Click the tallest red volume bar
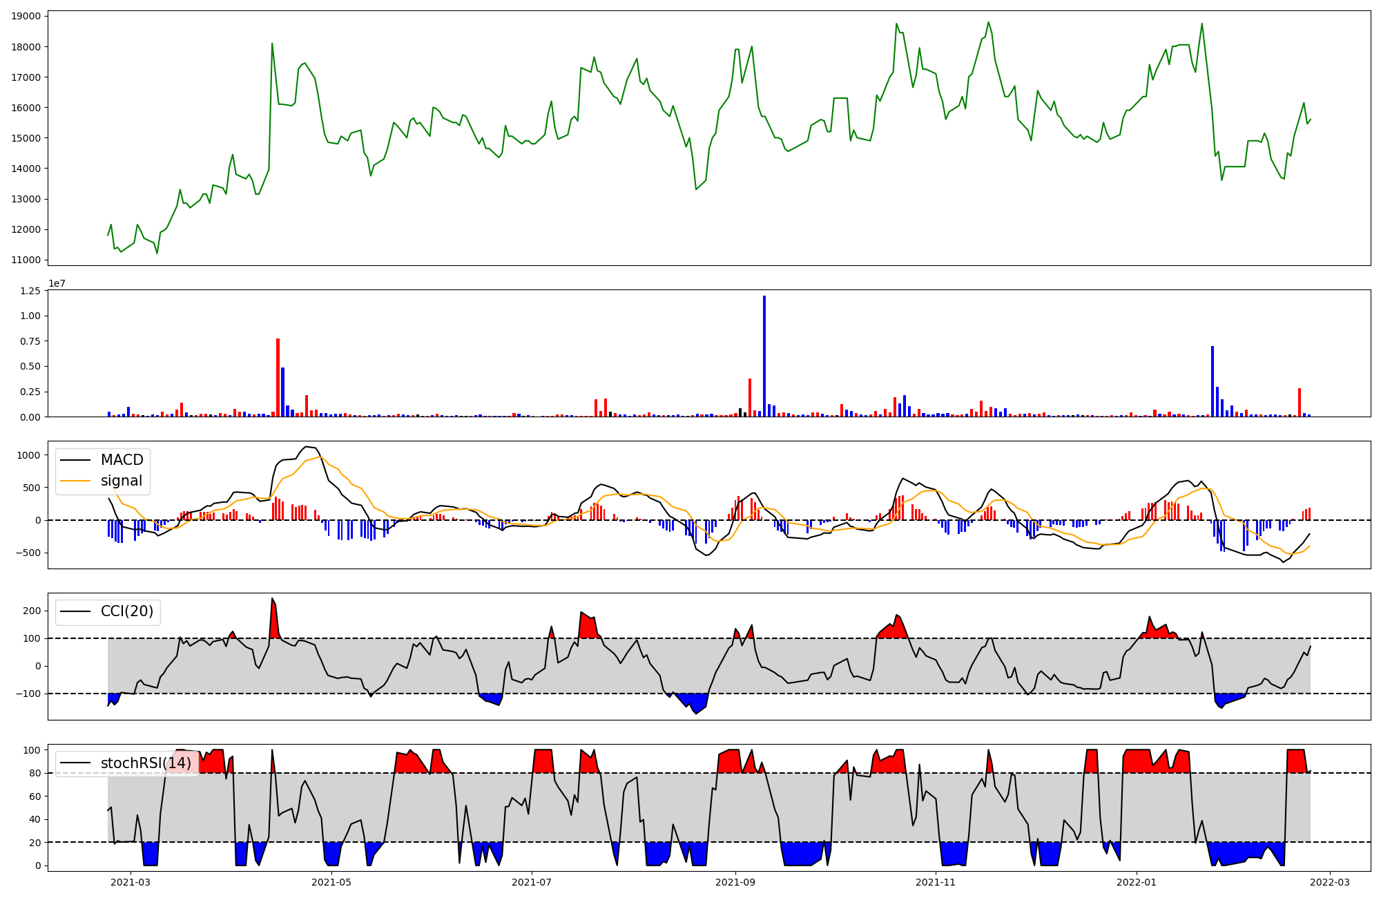Viewport: 1381px width, 898px height. [x=278, y=377]
